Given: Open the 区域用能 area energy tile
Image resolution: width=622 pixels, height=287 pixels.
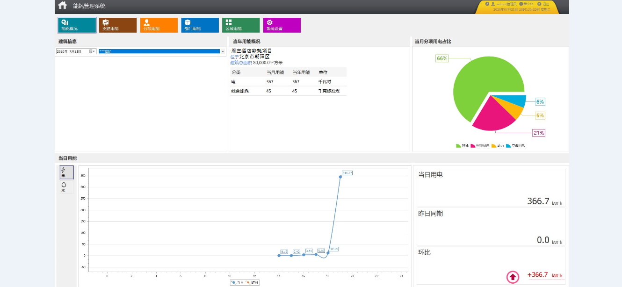Looking at the screenshot, I should pos(241,25).
